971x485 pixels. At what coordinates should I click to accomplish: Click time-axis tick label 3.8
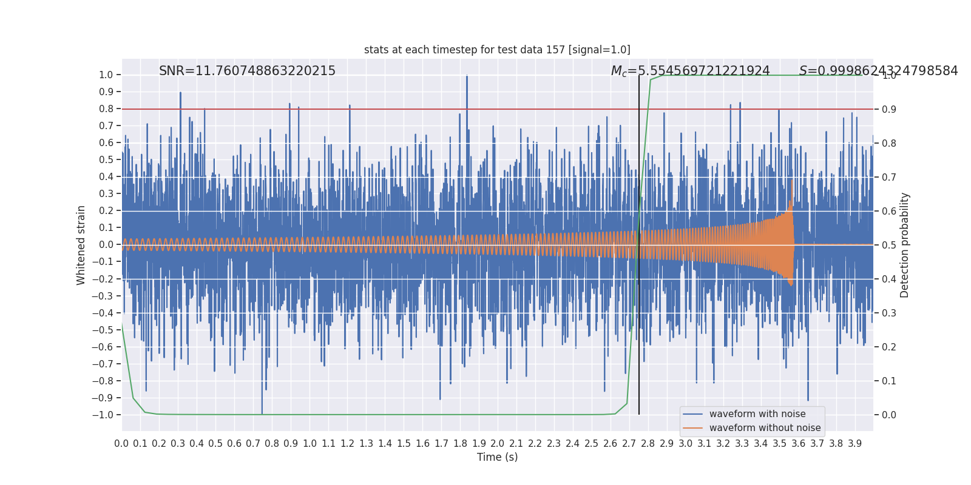click(836, 443)
